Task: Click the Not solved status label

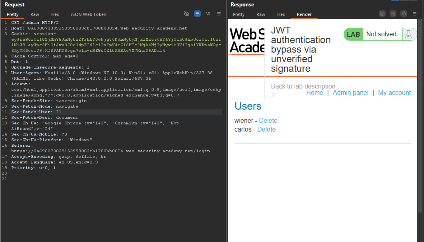Action: coord(381,34)
